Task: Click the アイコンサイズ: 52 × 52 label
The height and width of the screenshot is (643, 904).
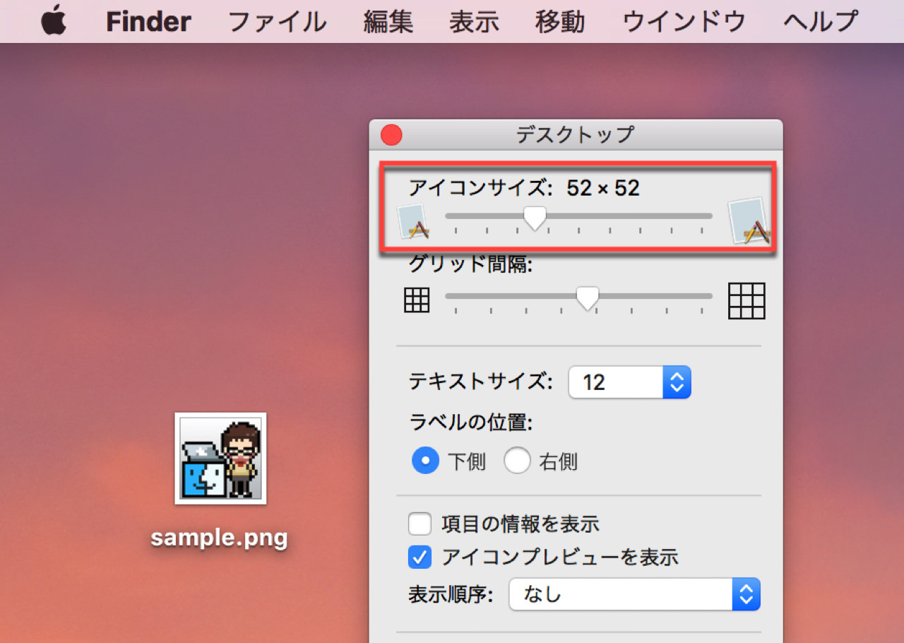Action: 524,188
